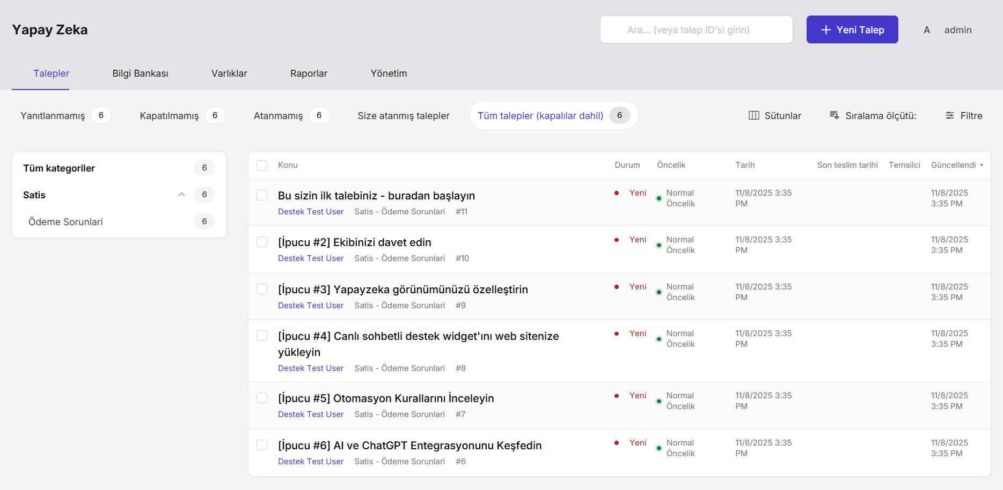Open the admin user menu

(957, 30)
